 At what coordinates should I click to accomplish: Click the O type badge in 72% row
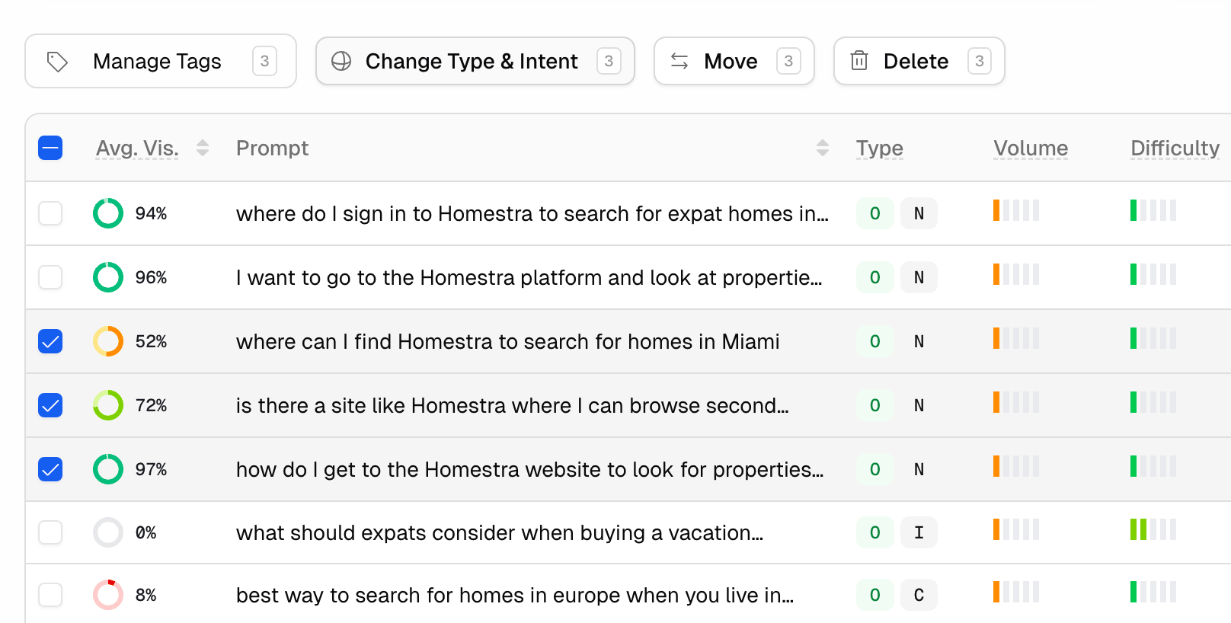[875, 405]
